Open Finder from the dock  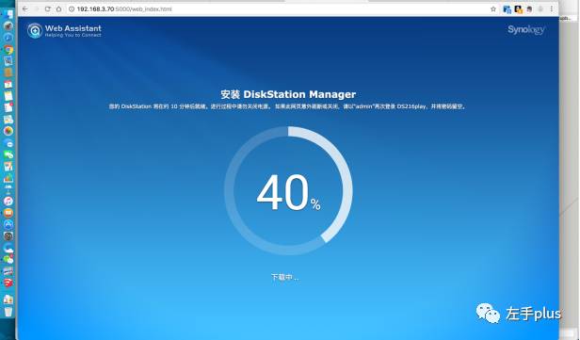click(x=8, y=14)
